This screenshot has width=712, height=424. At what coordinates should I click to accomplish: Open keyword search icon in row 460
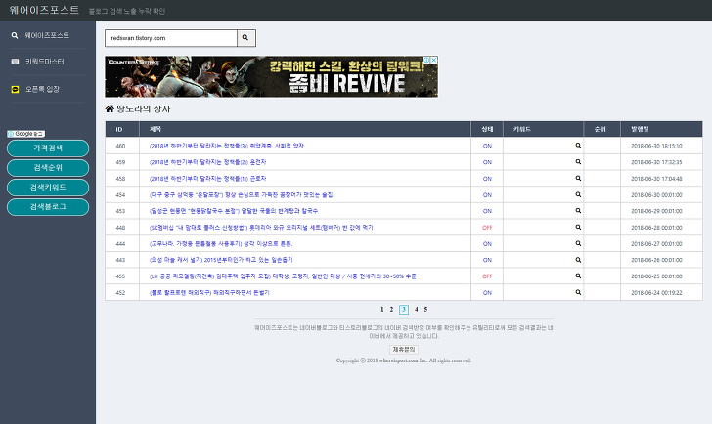click(578, 146)
